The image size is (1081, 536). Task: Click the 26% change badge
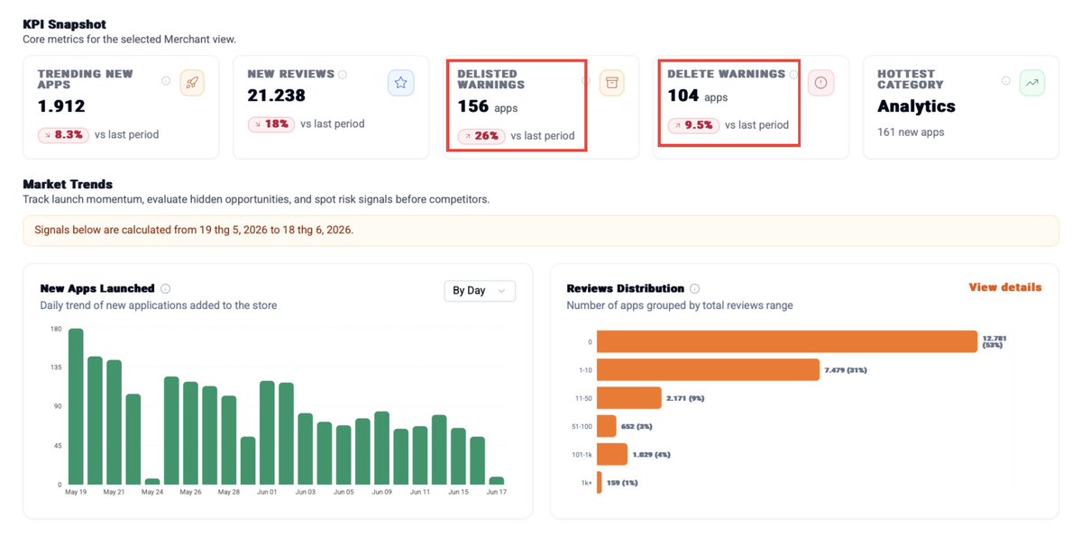481,136
